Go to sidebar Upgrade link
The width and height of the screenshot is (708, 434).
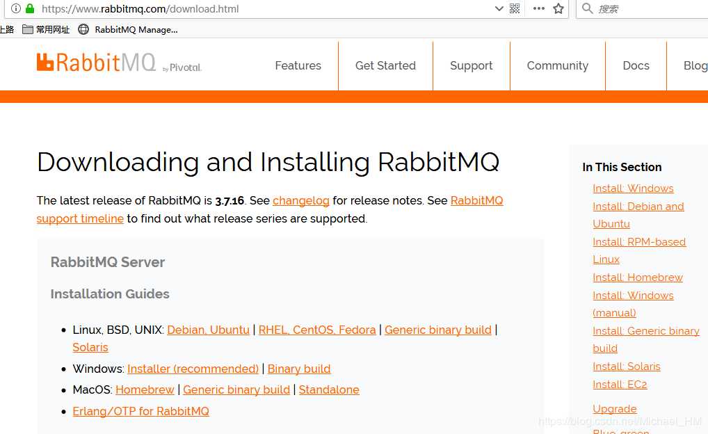point(615,409)
